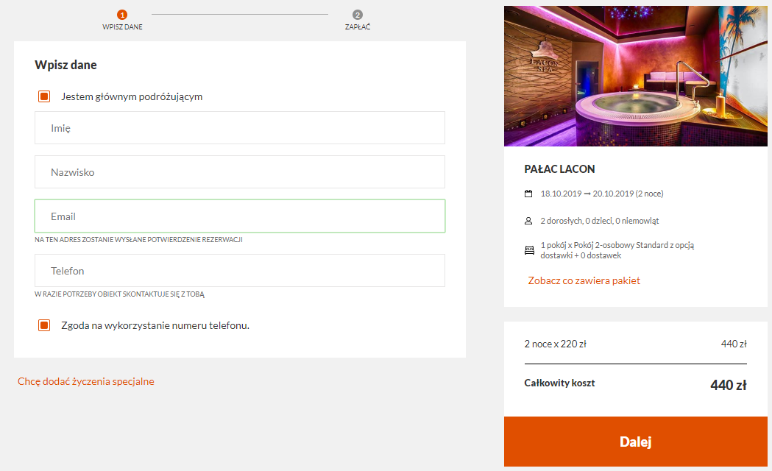772x471 pixels.
Task: Focus the Imię input field
Action: (240, 128)
